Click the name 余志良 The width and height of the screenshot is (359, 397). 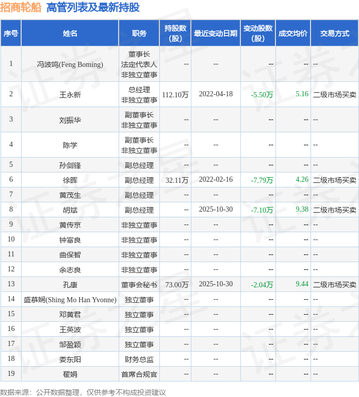point(70,270)
